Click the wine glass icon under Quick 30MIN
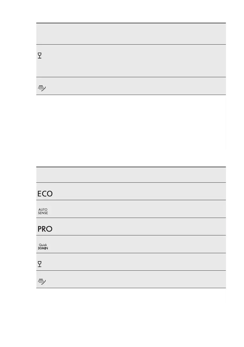 click(40, 264)
